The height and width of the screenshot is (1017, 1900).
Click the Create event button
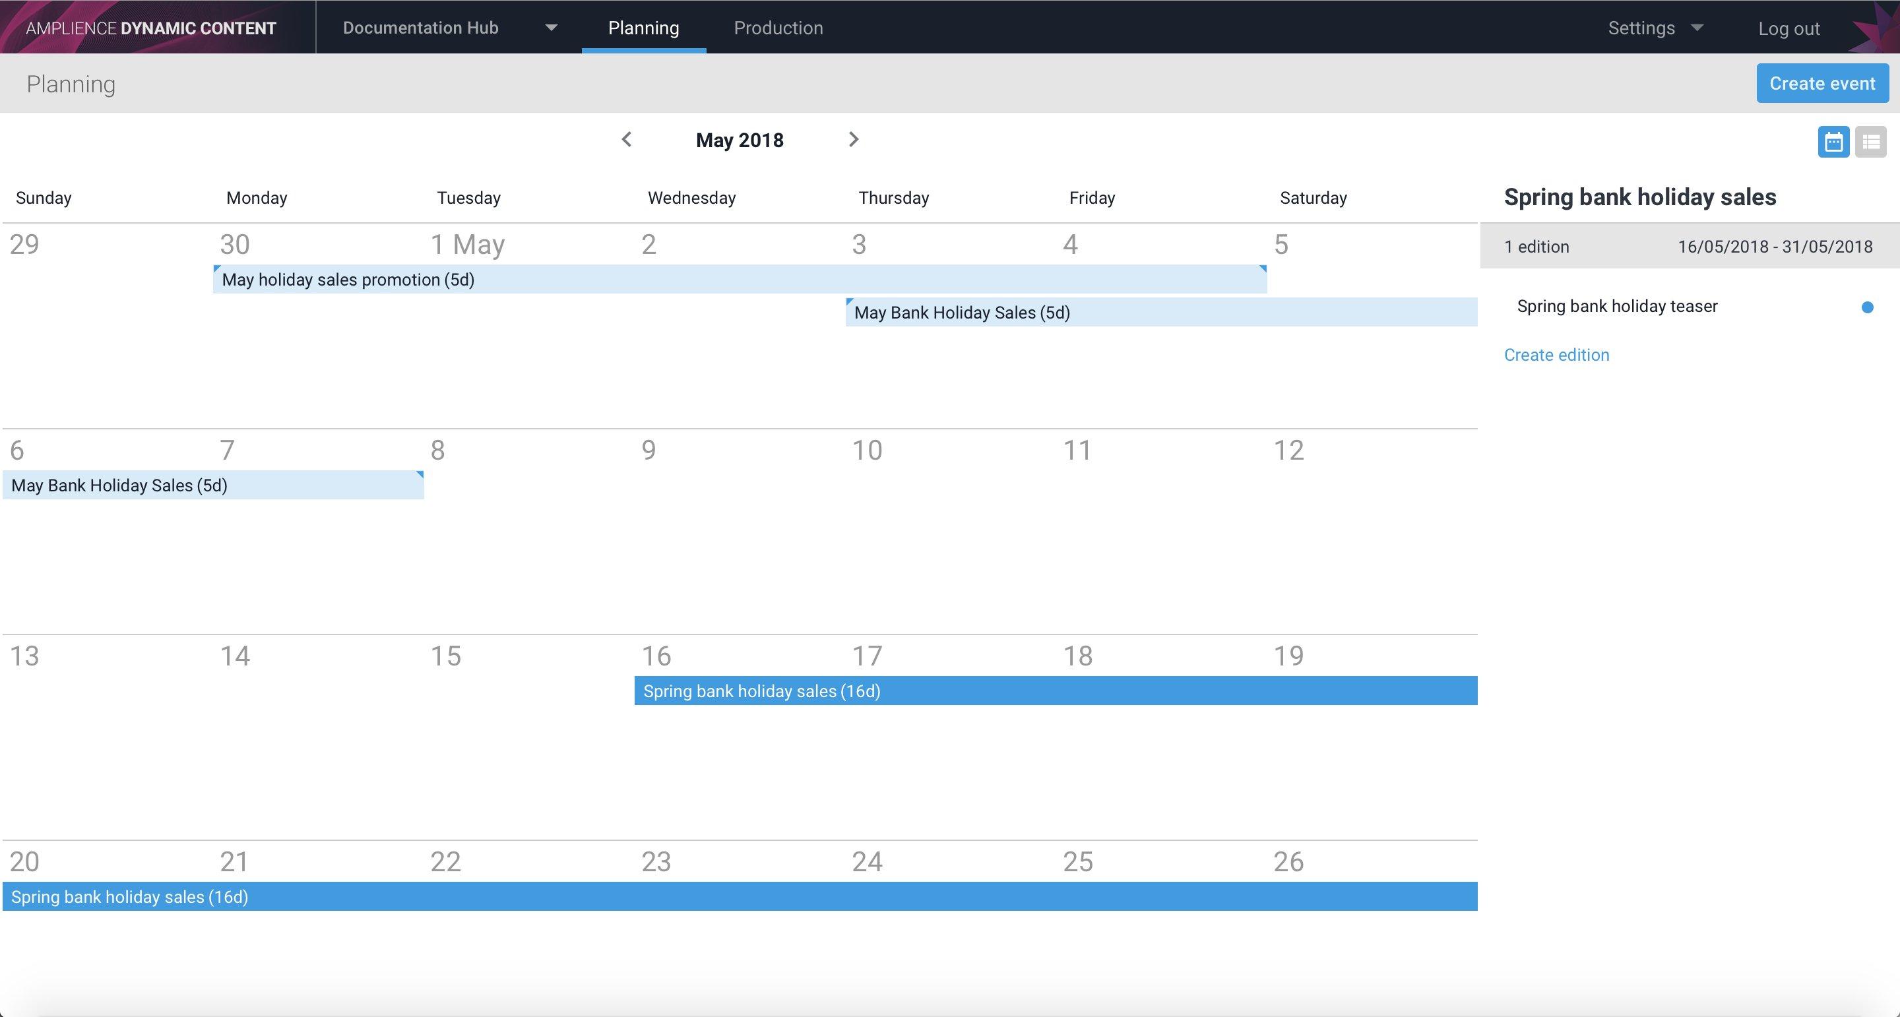click(1821, 83)
